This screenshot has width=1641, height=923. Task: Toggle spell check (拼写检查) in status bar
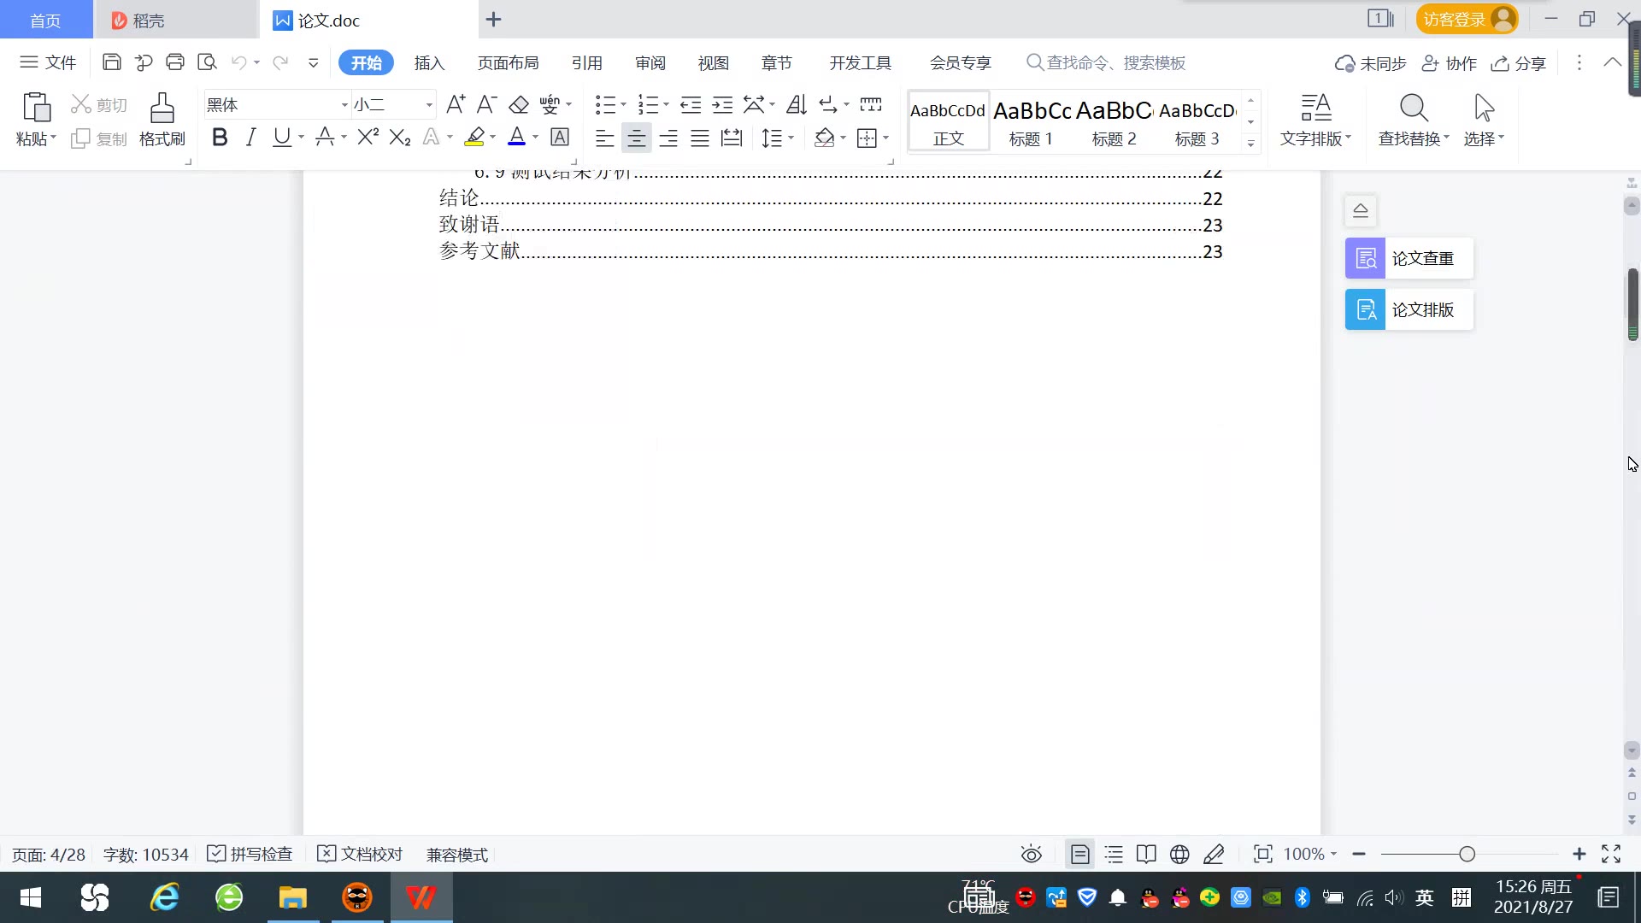coord(250,854)
